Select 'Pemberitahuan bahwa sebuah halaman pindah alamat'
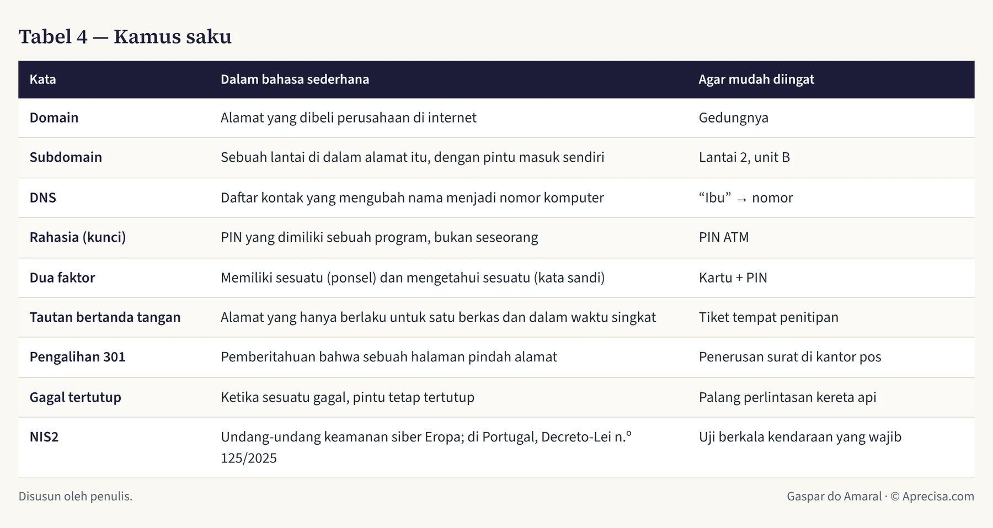The height and width of the screenshot is (528, 993). click(389, 357)
